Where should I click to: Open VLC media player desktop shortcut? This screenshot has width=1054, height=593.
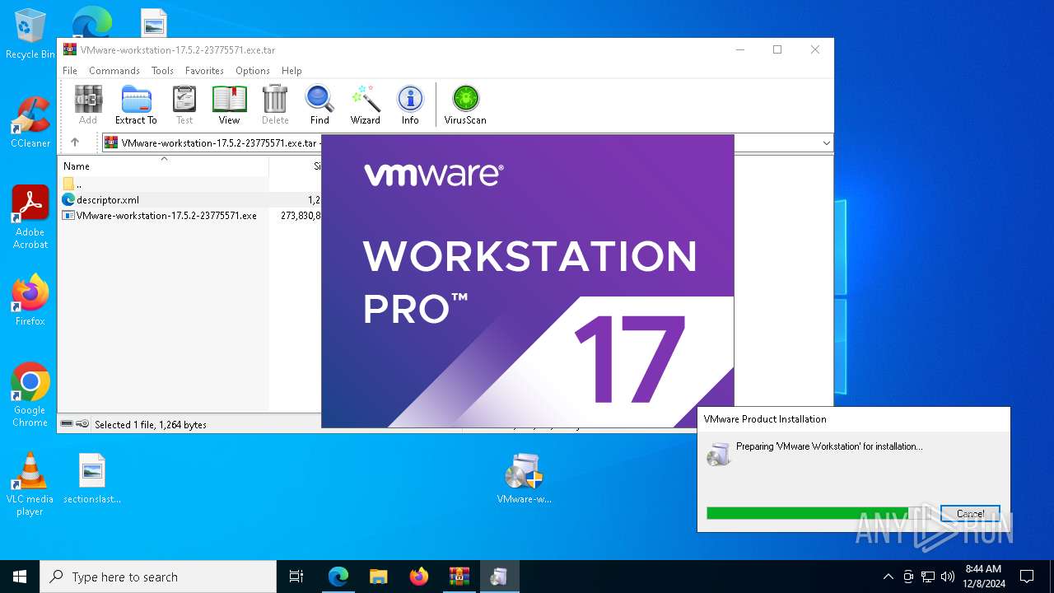point(30,484)
